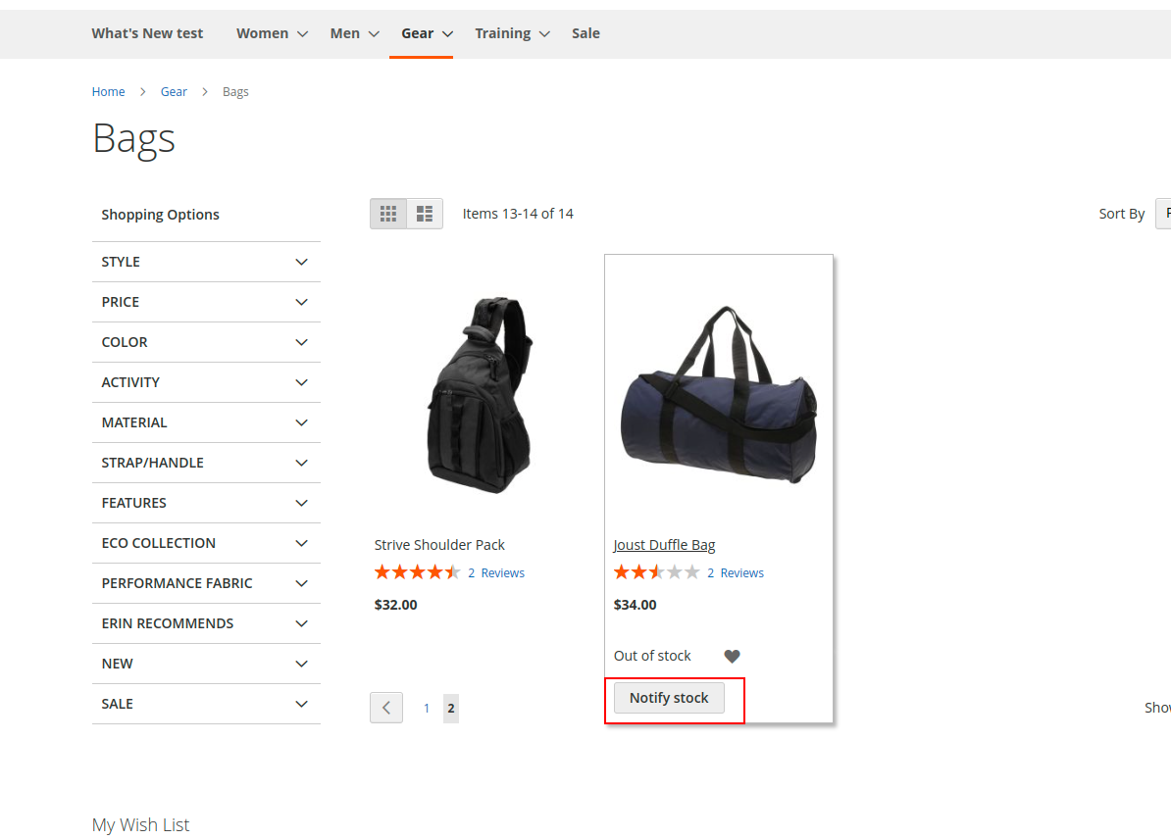Switch to list view mode
Image resolution: width=1171 pixels, height=840 pixels.
(425, 214)
